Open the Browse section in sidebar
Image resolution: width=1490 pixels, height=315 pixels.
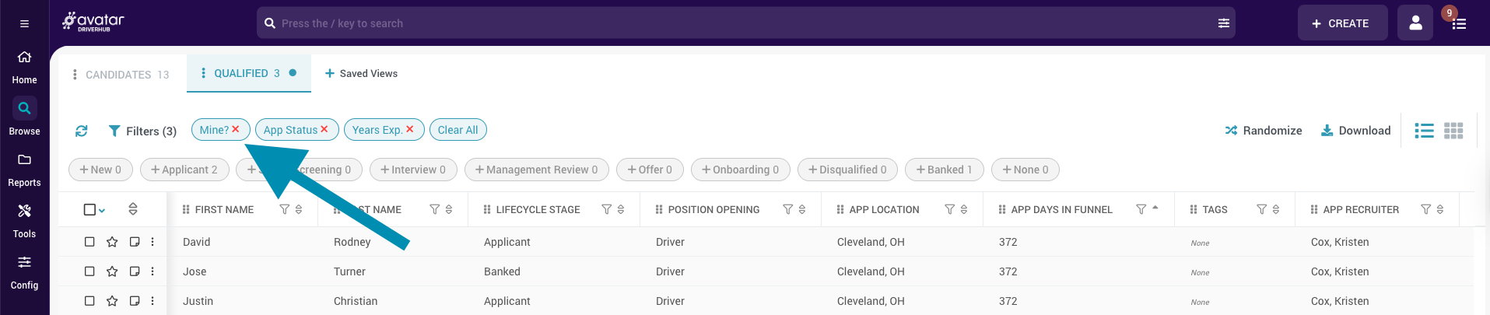pyautogui.click(x=24, y=116)
